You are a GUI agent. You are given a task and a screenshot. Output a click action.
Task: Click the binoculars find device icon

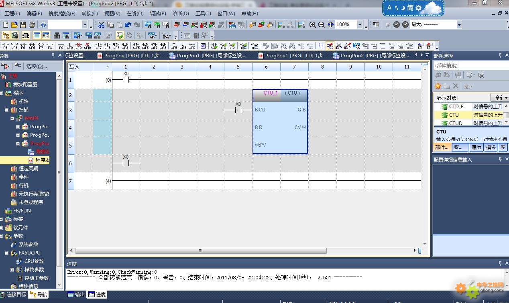57,35
